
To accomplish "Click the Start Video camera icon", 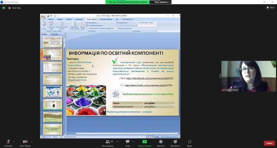I will (x=25, y=142).
